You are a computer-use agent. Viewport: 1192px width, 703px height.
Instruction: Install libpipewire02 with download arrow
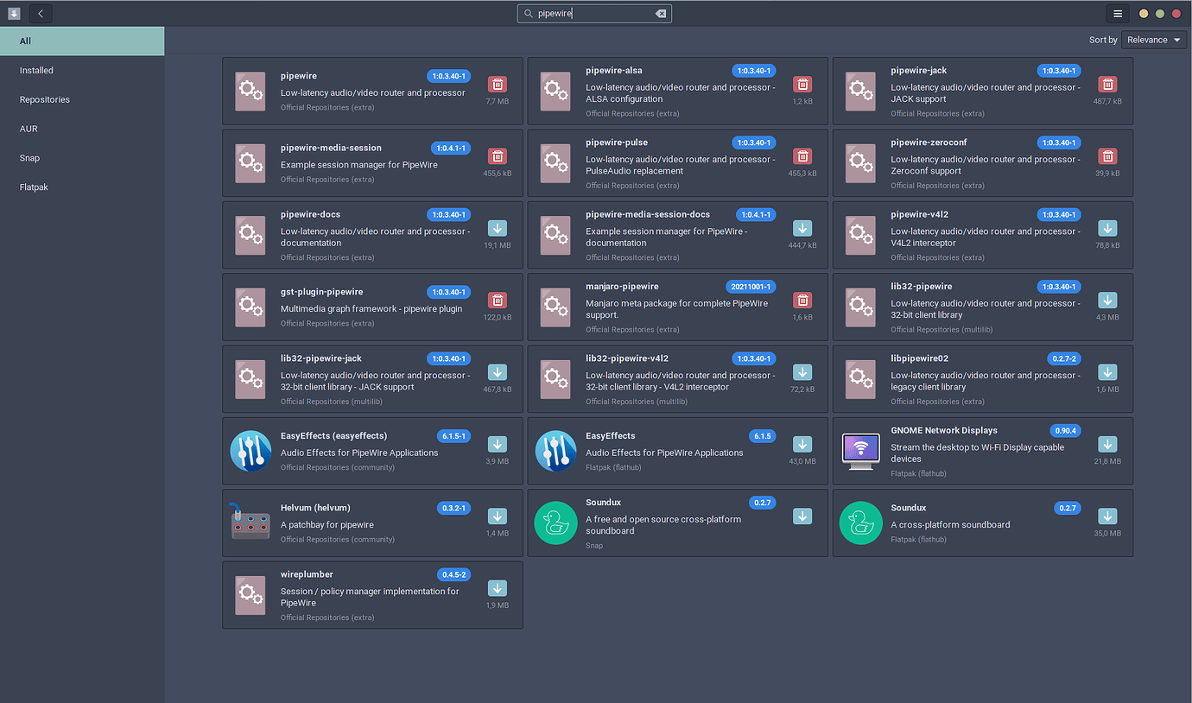[x=1107, y=372]
